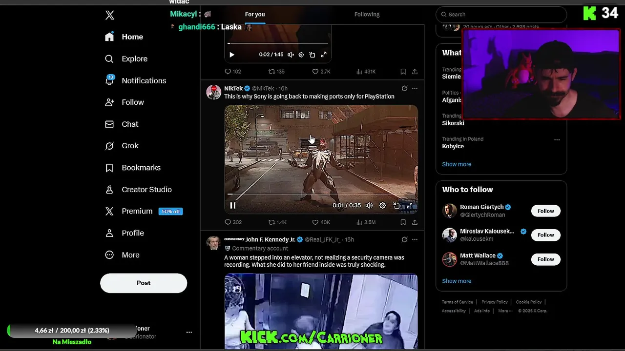This screenshot has height=351, width=625.
Task: Open account menu three dots
Action: pyautogui.click(x=189, y=332)
